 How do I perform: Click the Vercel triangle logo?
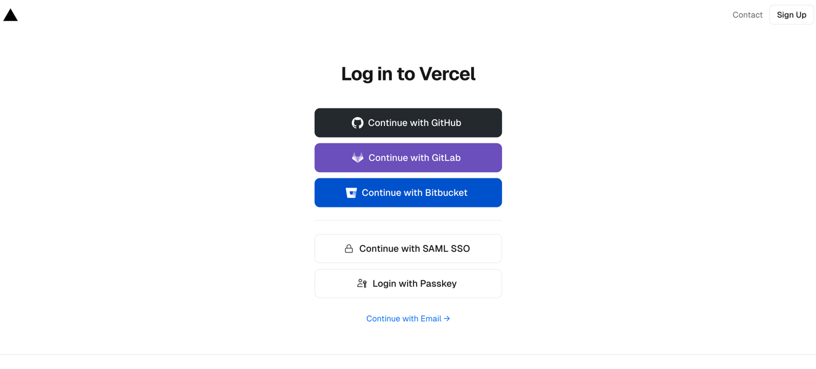[x=10, y=15]
